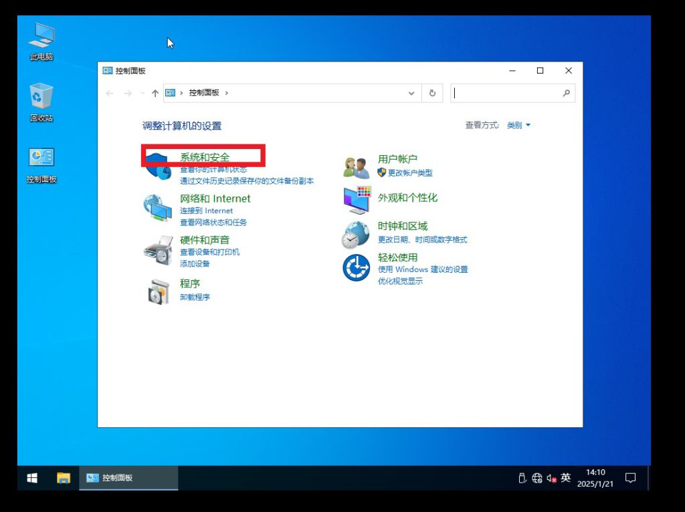Click the Control Panel search box
685x512 pixels.
[x=508, y=94]
